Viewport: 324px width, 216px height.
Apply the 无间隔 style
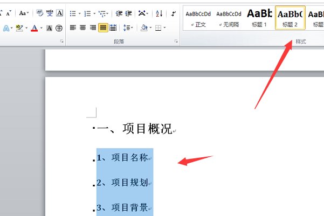coord(229,18)
